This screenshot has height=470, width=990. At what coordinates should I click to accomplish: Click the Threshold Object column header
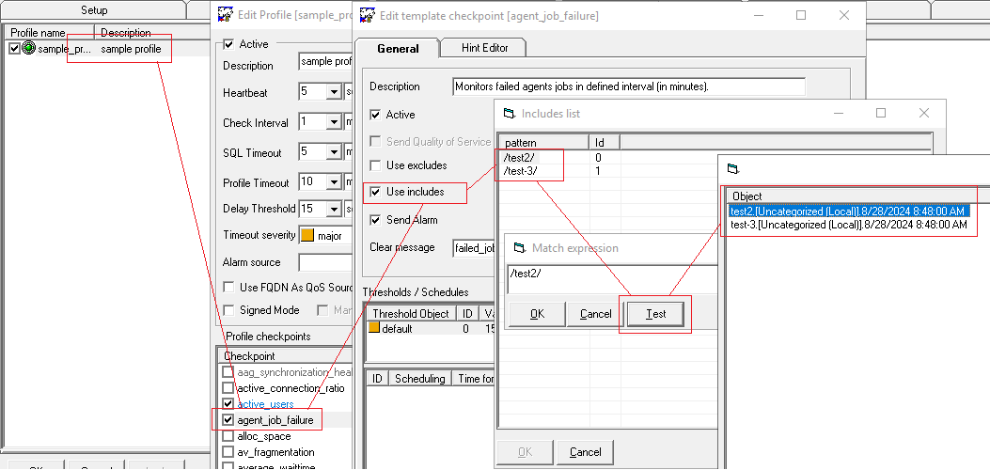[x=411, y=314]
